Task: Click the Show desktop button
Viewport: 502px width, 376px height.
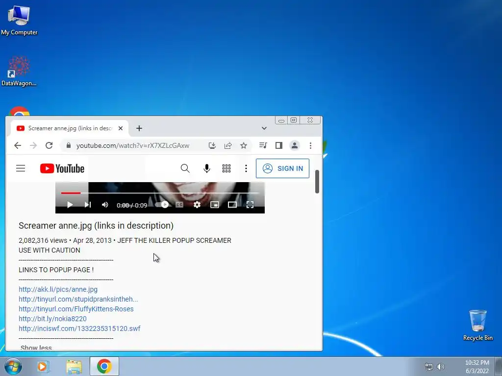Action: tap(498, 366)
